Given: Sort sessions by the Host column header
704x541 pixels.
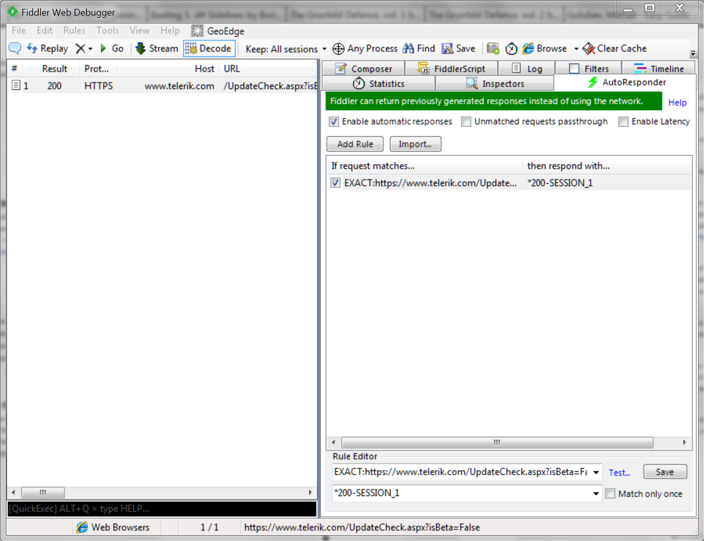Looking at the screenshot, I should click(168, 69).
